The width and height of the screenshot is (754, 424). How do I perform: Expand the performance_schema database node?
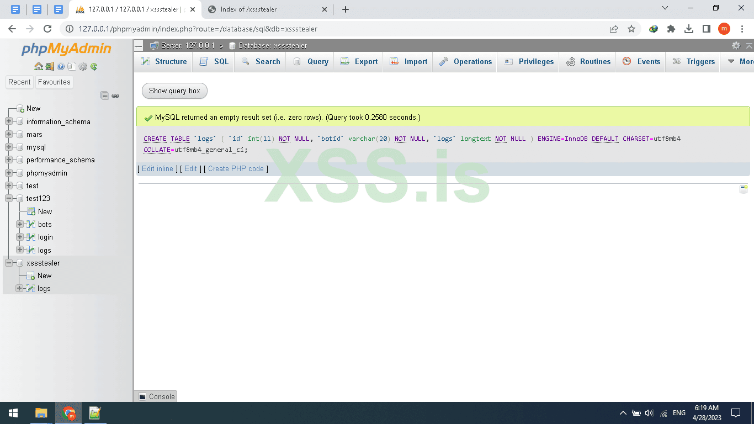tap(9, 160)
